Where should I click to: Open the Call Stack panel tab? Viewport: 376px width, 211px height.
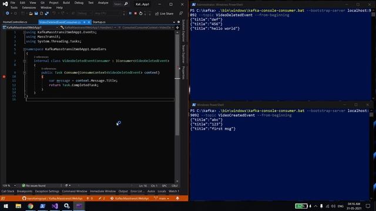click(x=8, y=191)
